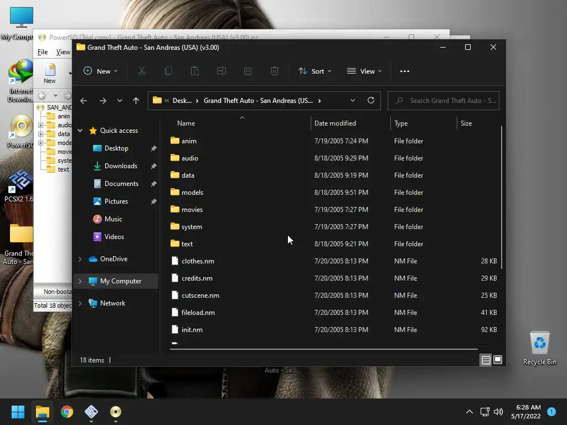Click the vertical scrollbar of file list
This screenshot has width=567, height=425.
coord(502,198)
